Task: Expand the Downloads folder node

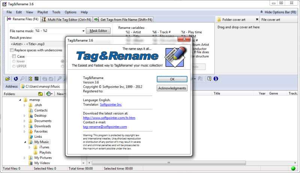Action: coord(24,126)
